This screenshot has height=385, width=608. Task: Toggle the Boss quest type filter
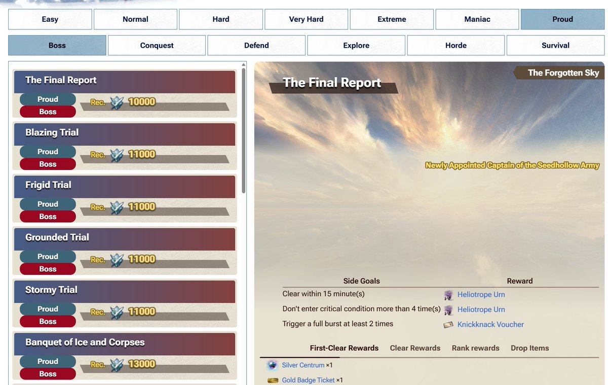click(x=57, y=45)
